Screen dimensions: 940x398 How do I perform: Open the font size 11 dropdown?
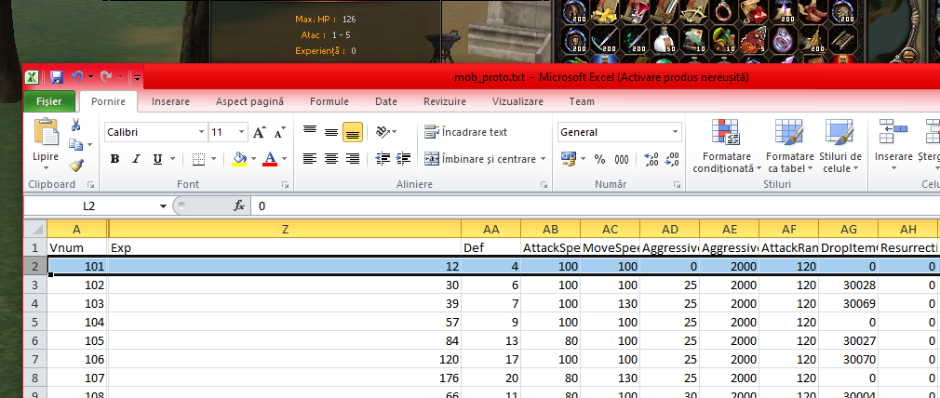242,132
